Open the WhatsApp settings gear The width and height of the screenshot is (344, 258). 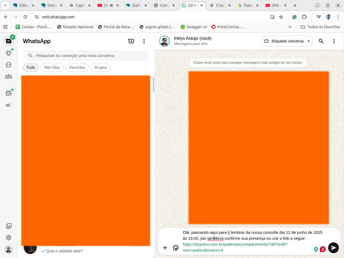(x=9, y=238)
